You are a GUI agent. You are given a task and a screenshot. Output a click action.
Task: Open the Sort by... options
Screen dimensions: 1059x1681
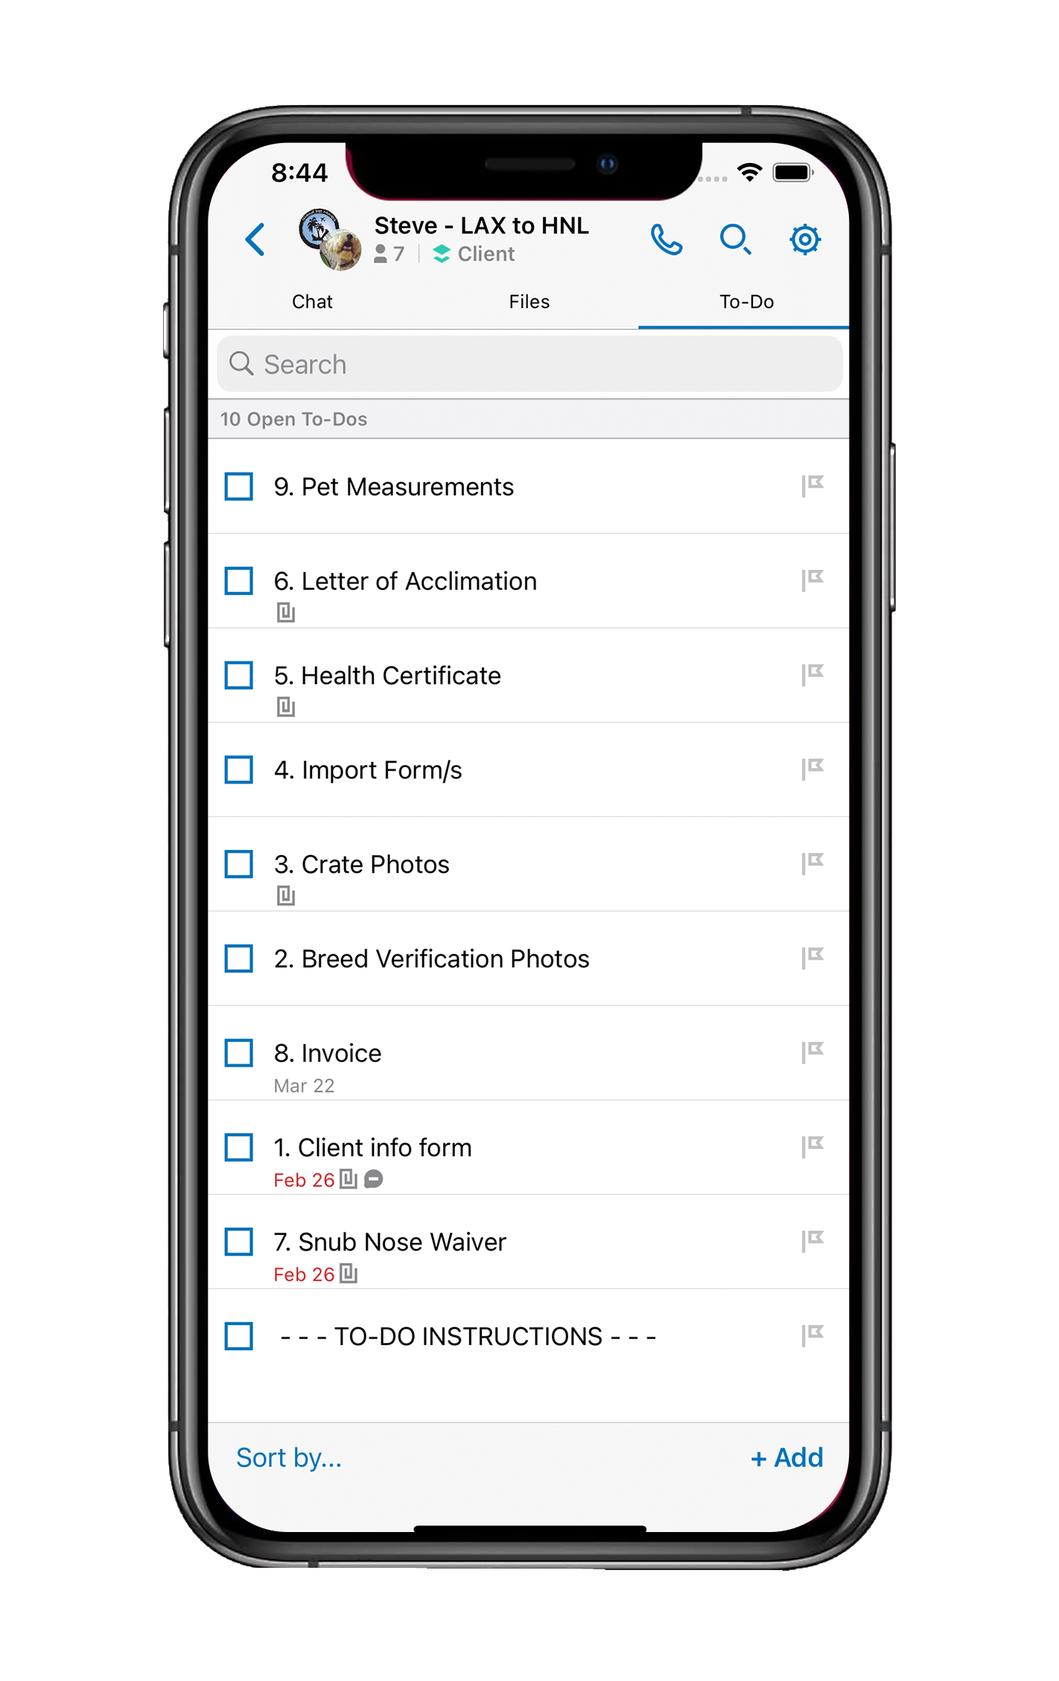[289, 1458]
